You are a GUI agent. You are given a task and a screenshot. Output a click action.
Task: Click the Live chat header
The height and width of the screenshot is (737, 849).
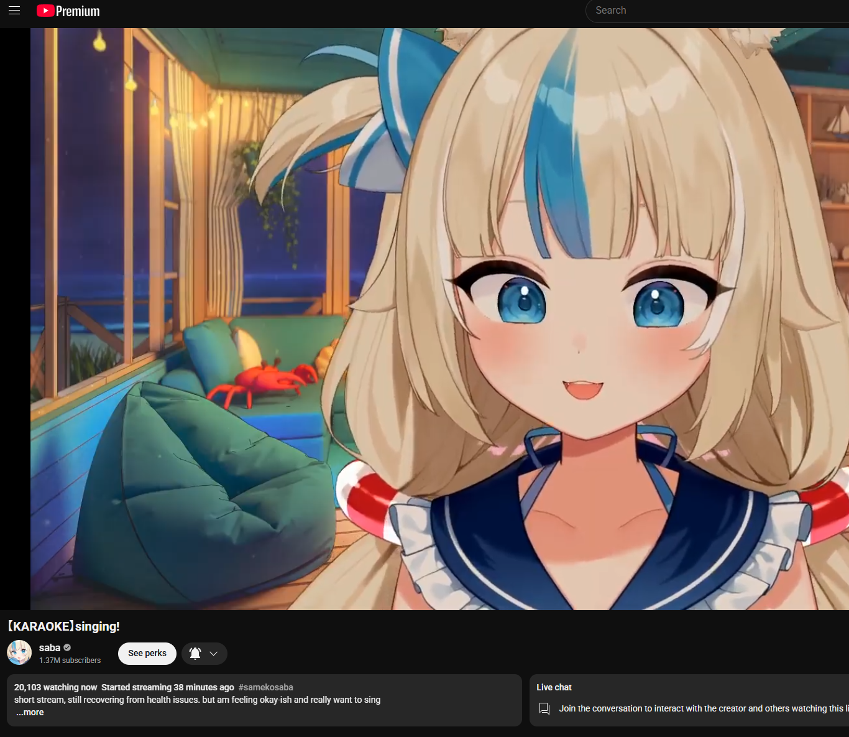(554, 687)
